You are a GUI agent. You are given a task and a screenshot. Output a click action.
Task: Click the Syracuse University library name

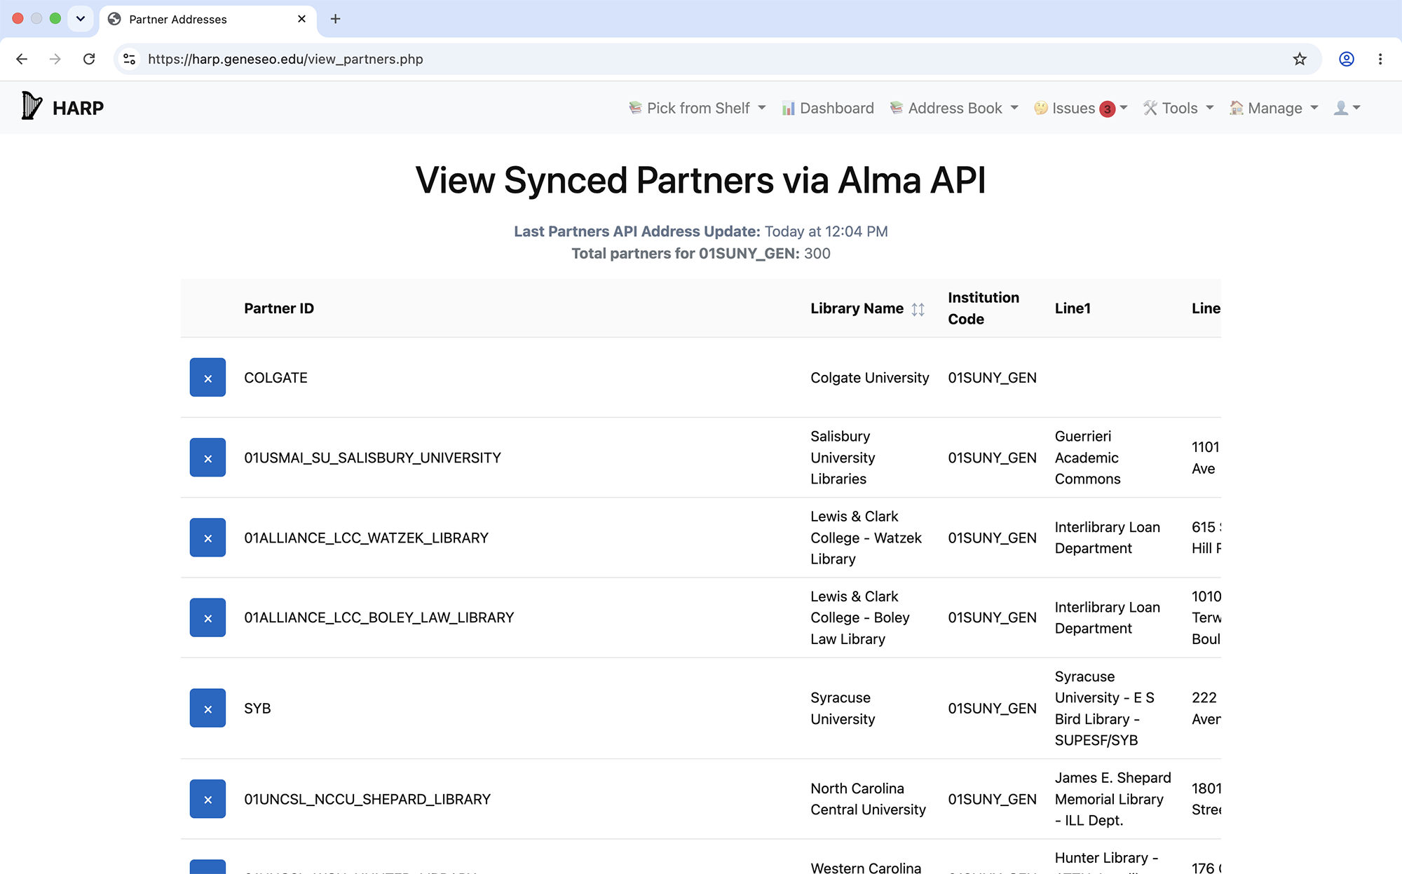pos(843,709)
